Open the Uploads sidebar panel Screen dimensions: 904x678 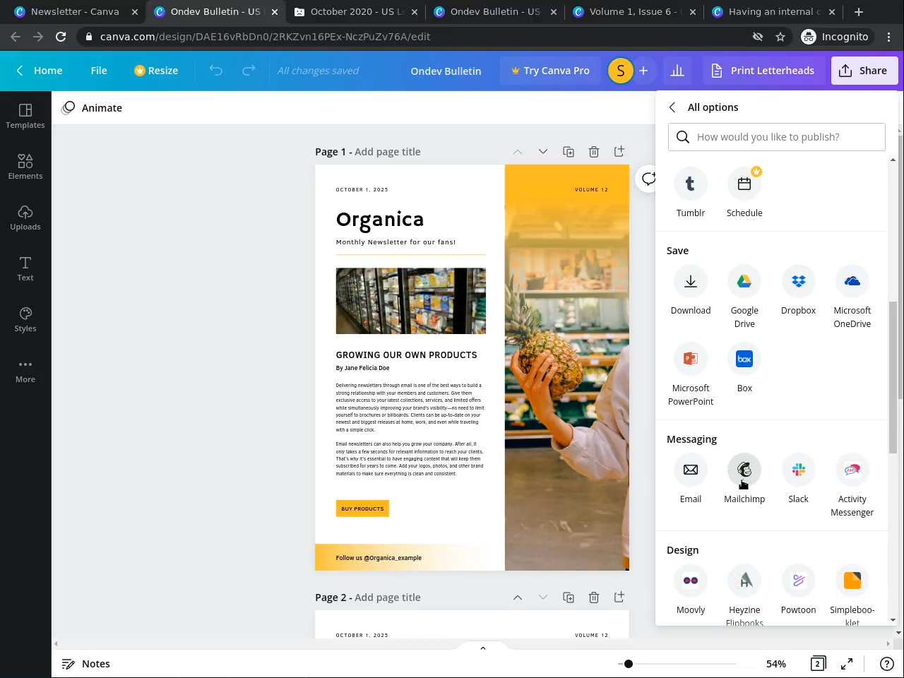[25, 218]
